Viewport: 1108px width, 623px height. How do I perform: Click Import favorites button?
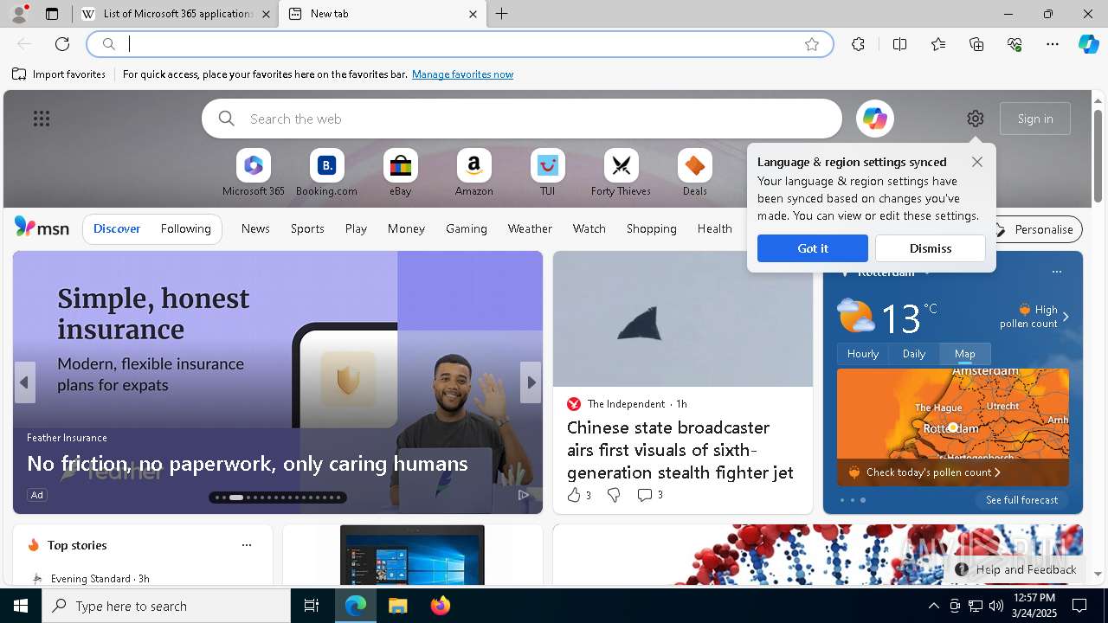pyautogui.click(x=59, y=74)
